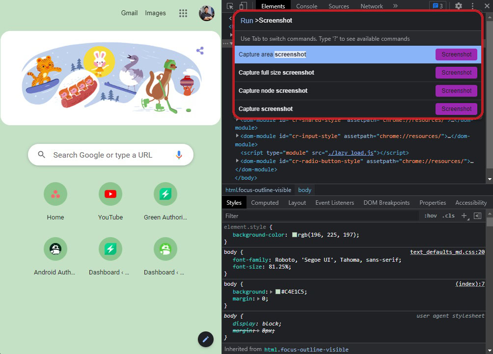The image size is (493, 354).
Task: Start voice search microphone
Action: point(179,155)
